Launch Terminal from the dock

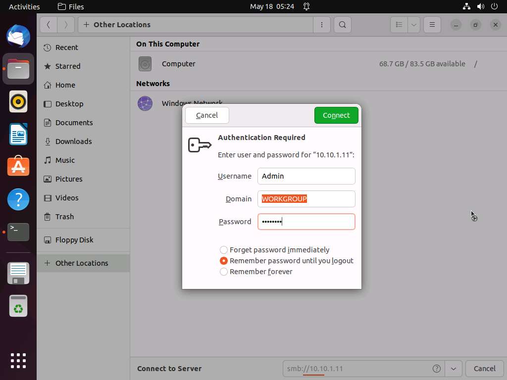tap(18, 232)
